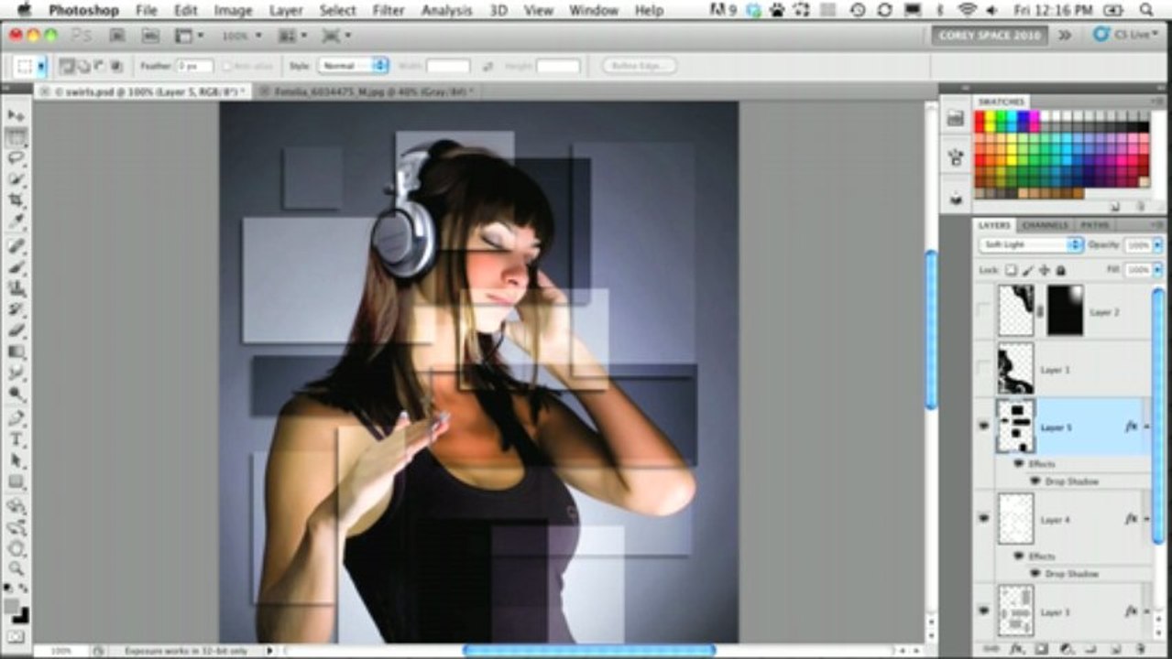This screenshot has width=1172, height=659.
Task: Open the Layer menu
Action: (286, 10)
